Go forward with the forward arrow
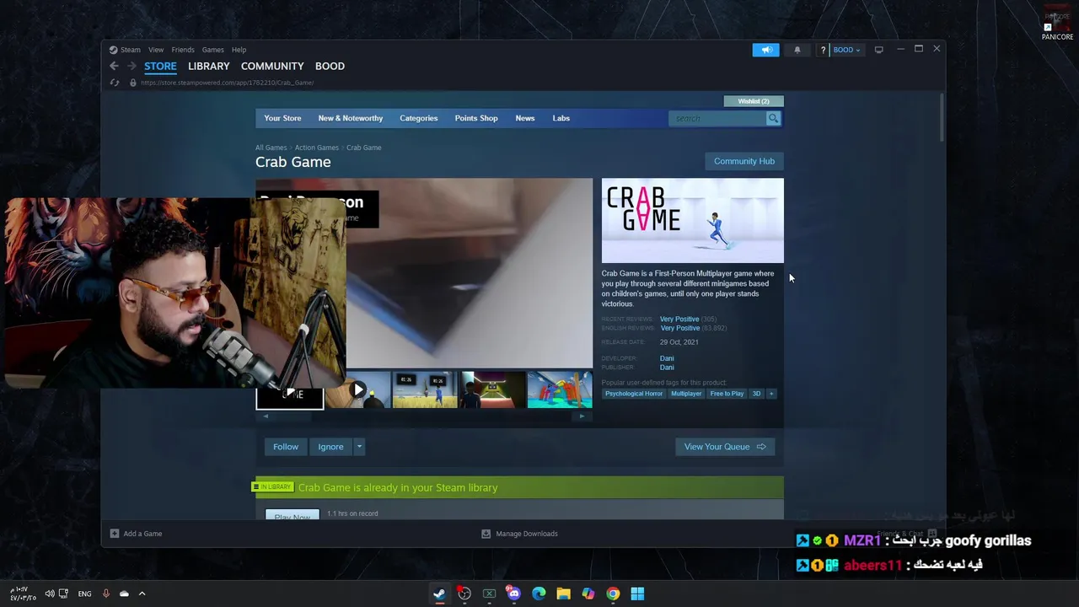The height and width of the screenshot is (607, 1079). [x=132, y=66]
